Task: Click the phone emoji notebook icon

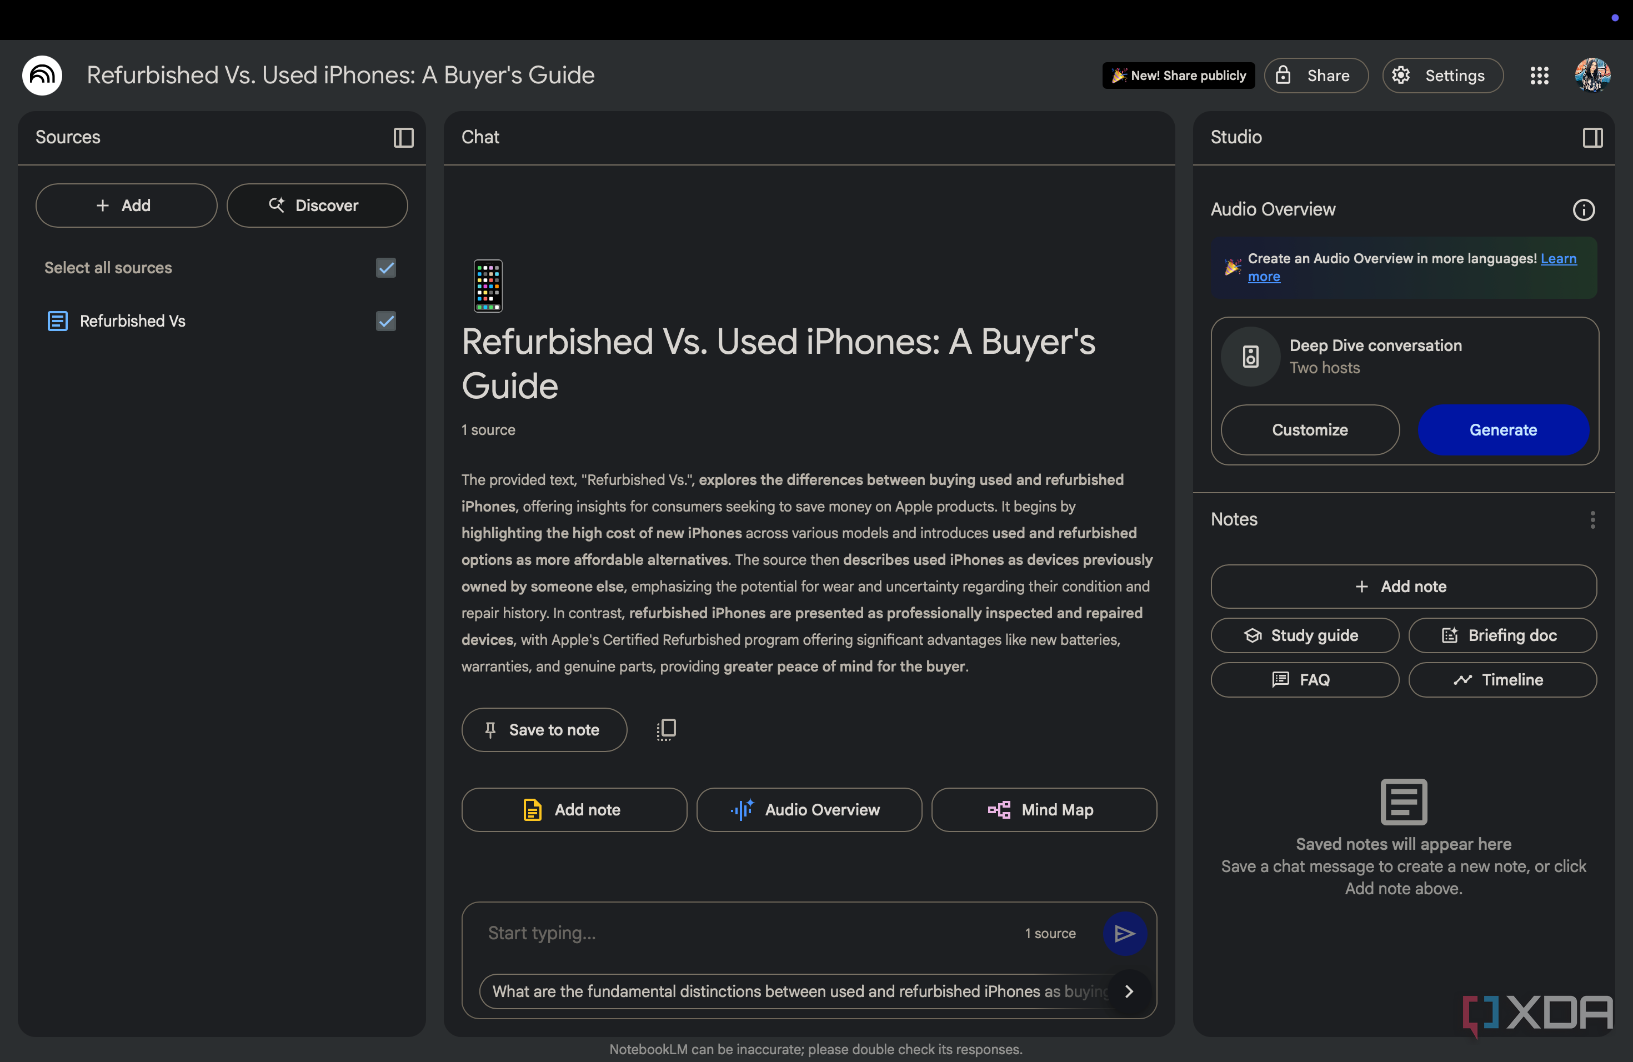Action: (488, 285)
